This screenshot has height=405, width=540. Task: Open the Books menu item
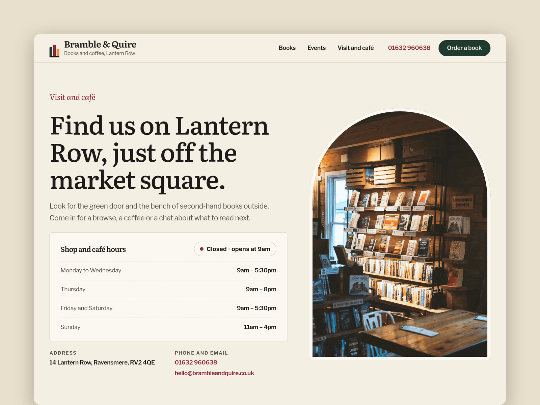287,48
